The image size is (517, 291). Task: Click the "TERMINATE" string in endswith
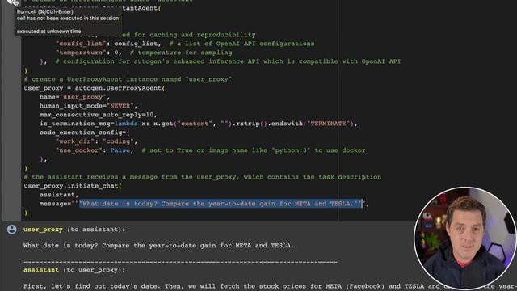[x=328, y=124]
